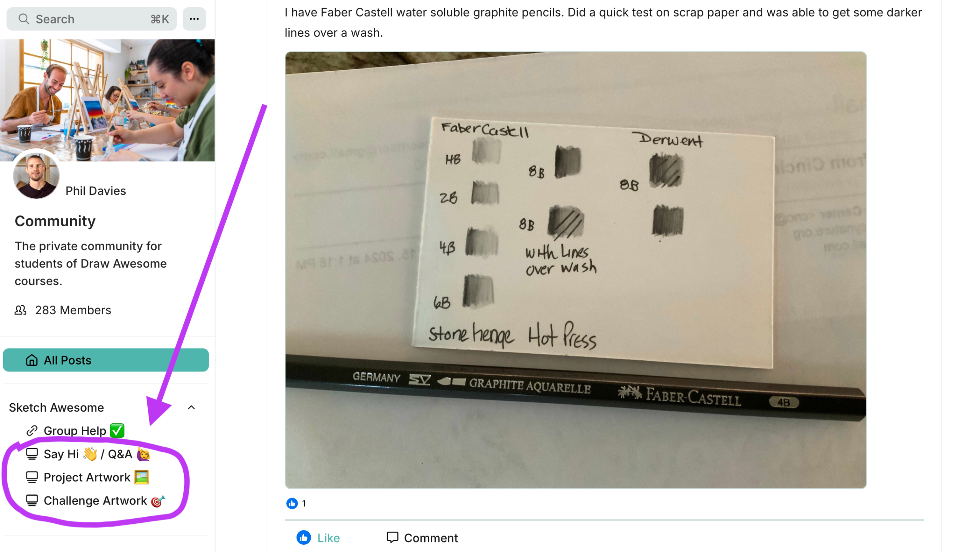The height and width of the screenshot is (552, 959).
Task: Click the Group Help link icon
Action: (x=32, y=430)
